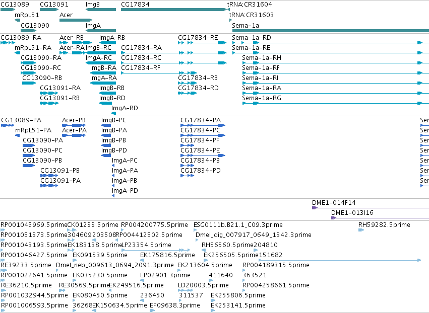The image size is (429, 313).
Task: Click the ImgA-RB transcript label
Action: [x=112, y=38]
